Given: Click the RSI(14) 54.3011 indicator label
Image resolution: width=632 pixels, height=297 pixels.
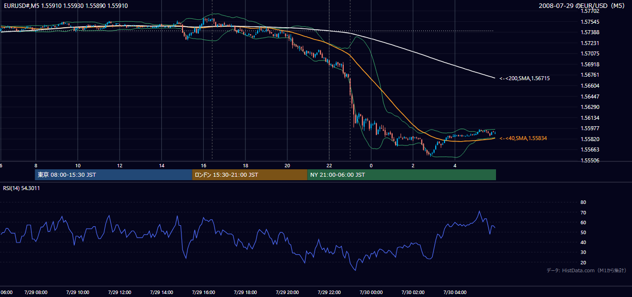Looking at the screenshot, I should (21, 188).
